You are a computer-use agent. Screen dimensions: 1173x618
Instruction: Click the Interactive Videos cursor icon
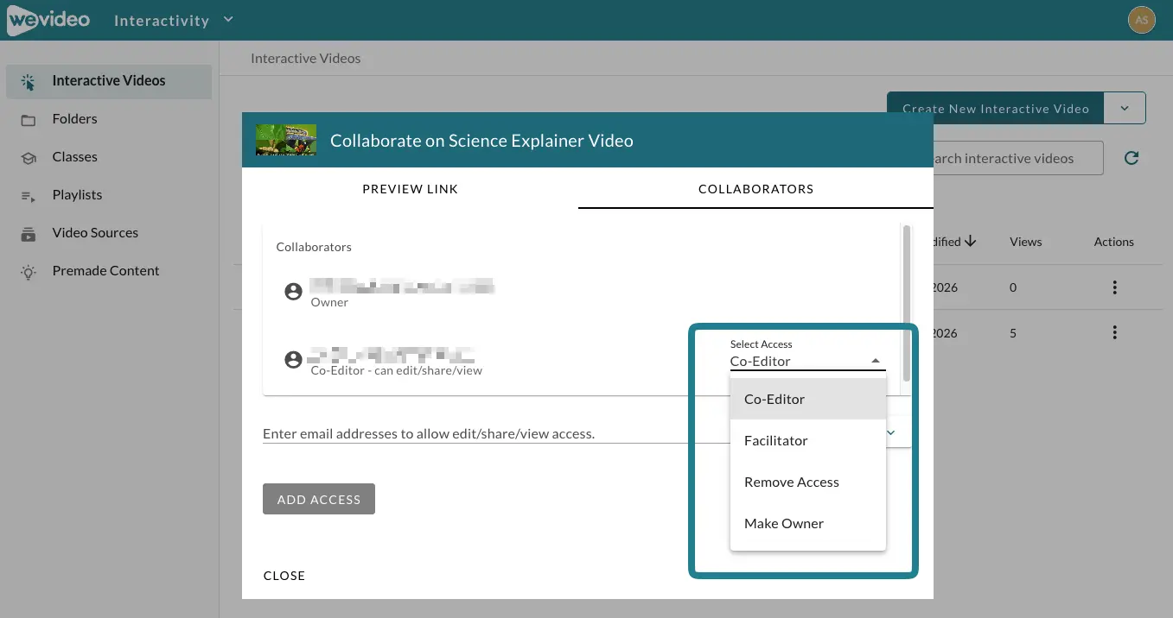tap(29, 82)
